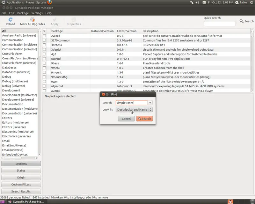
Task: Click the Sections filter button
Action: point(21,164)
